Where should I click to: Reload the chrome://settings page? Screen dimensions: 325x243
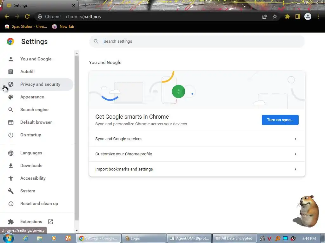(27, 16)
